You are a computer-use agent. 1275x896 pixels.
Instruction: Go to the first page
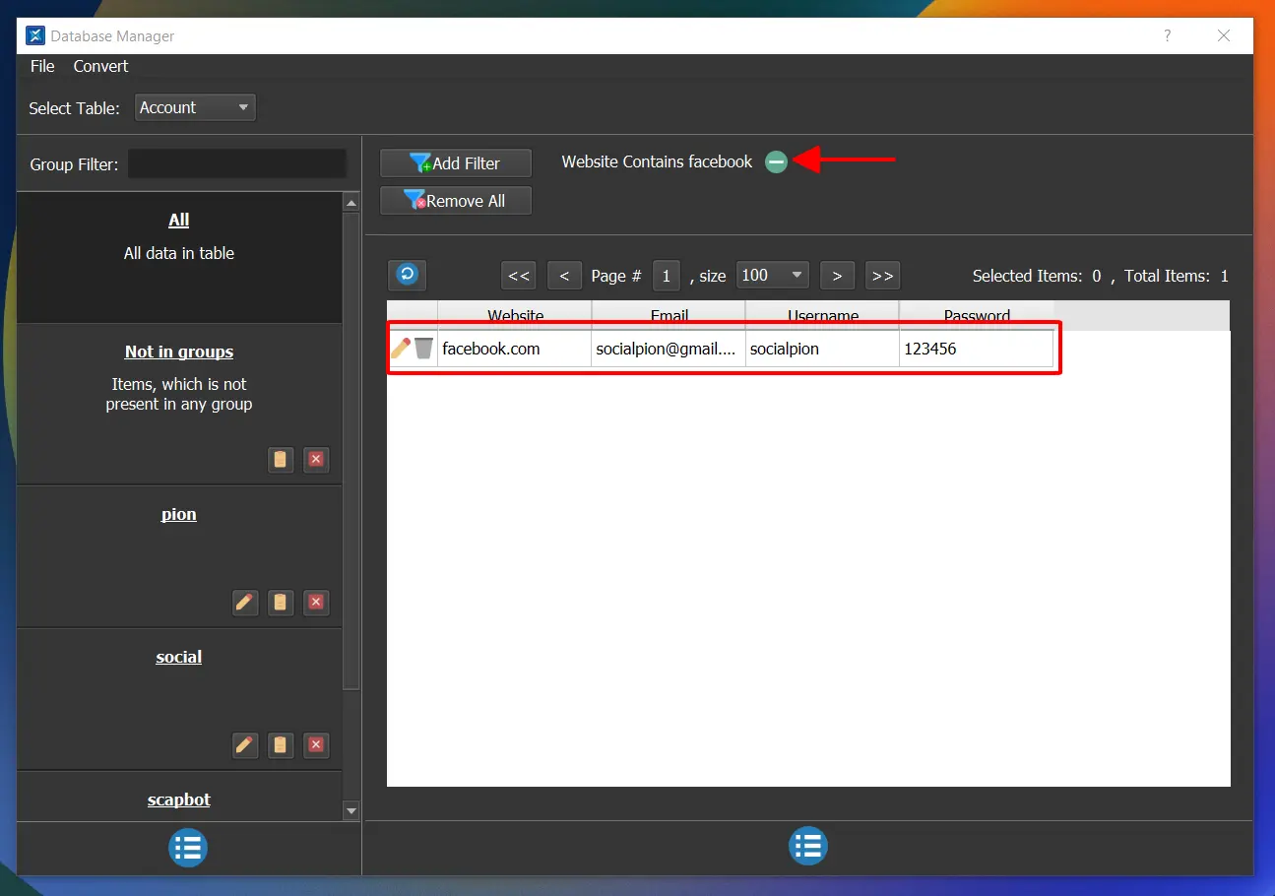519,276
